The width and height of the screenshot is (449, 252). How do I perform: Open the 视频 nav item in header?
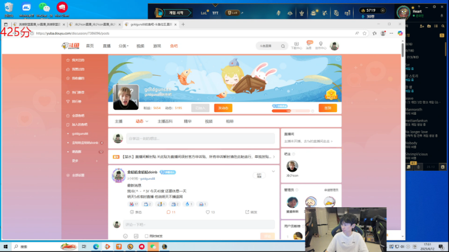[140, 46]
